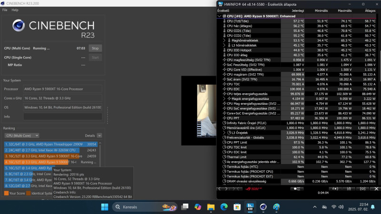Open Task View from the taskbar

pyautogui.click(x=185, y=207)
